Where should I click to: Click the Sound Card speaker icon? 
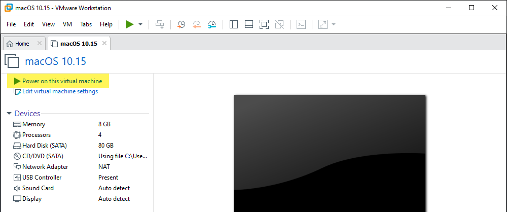17,188
